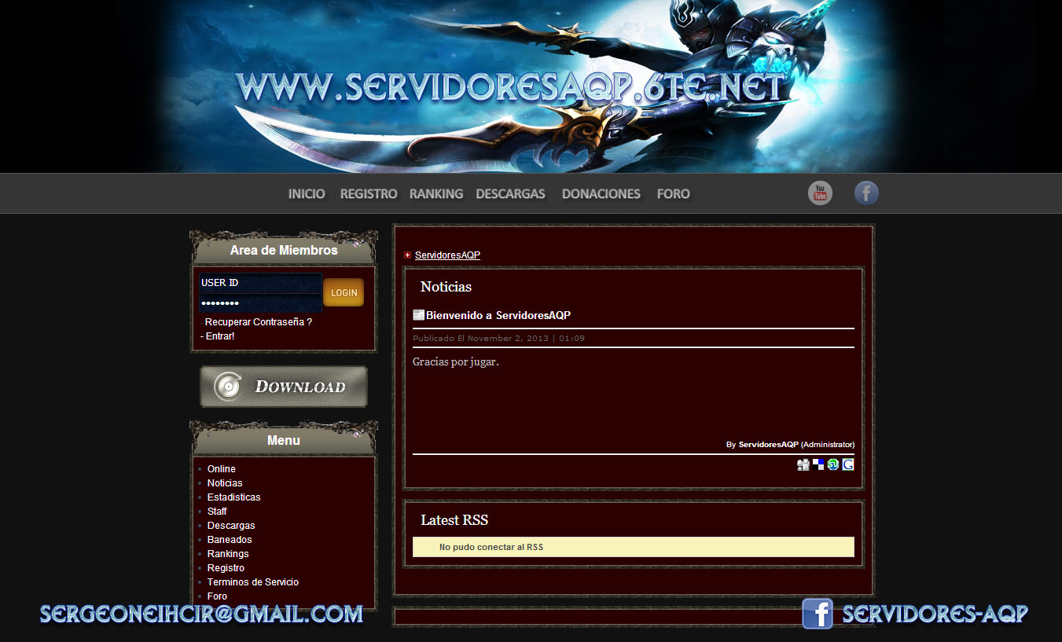Open ServidoresAQP author profile link
This screenshot has width=1062, height=642.
[x=769, y=445]
